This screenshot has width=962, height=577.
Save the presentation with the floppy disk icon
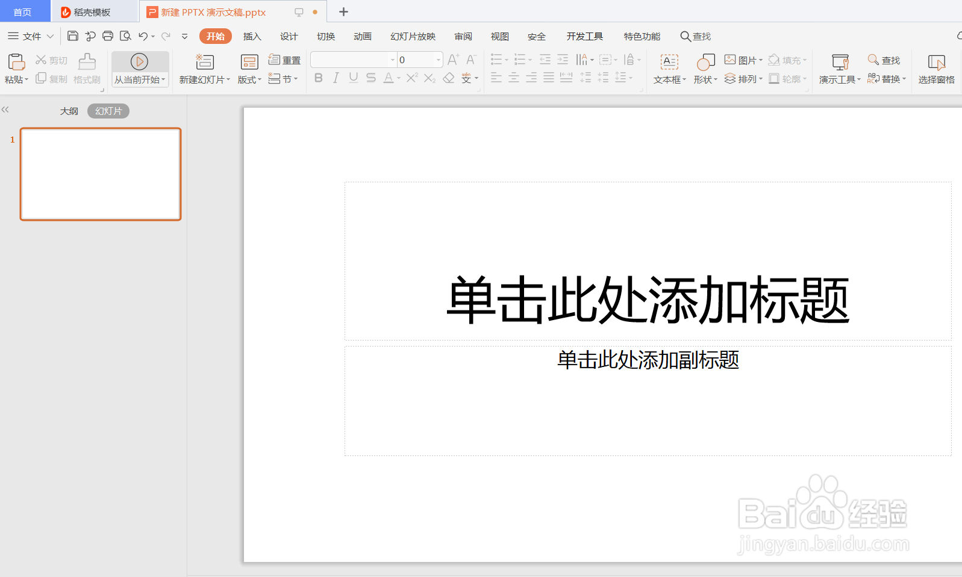point(73,36)
